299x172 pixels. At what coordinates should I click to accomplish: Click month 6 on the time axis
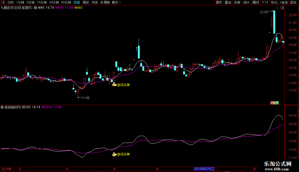tap(157, 169)
